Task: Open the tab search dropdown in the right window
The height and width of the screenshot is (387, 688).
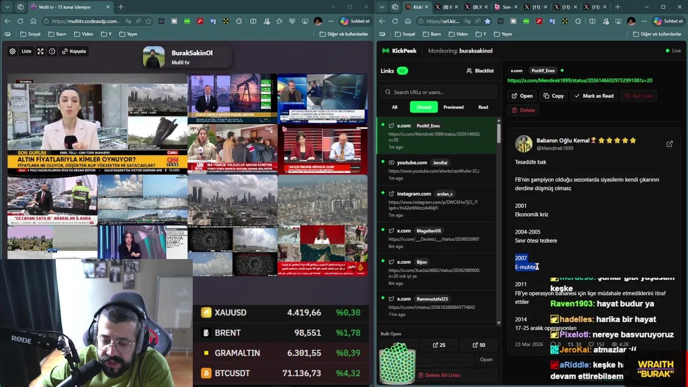Action: (382, 7)
